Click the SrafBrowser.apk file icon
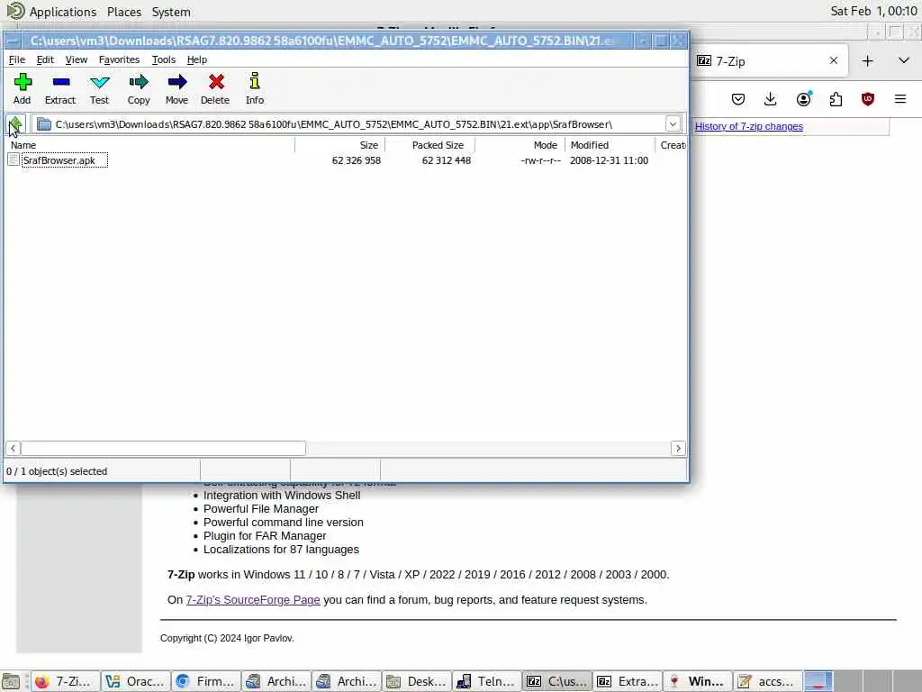 14,159
